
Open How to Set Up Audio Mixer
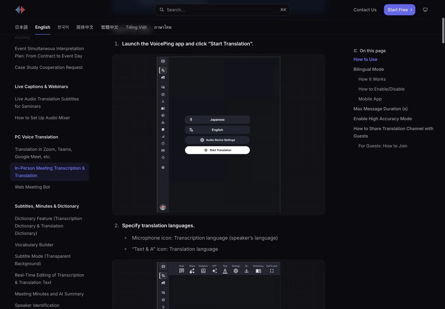42,118
